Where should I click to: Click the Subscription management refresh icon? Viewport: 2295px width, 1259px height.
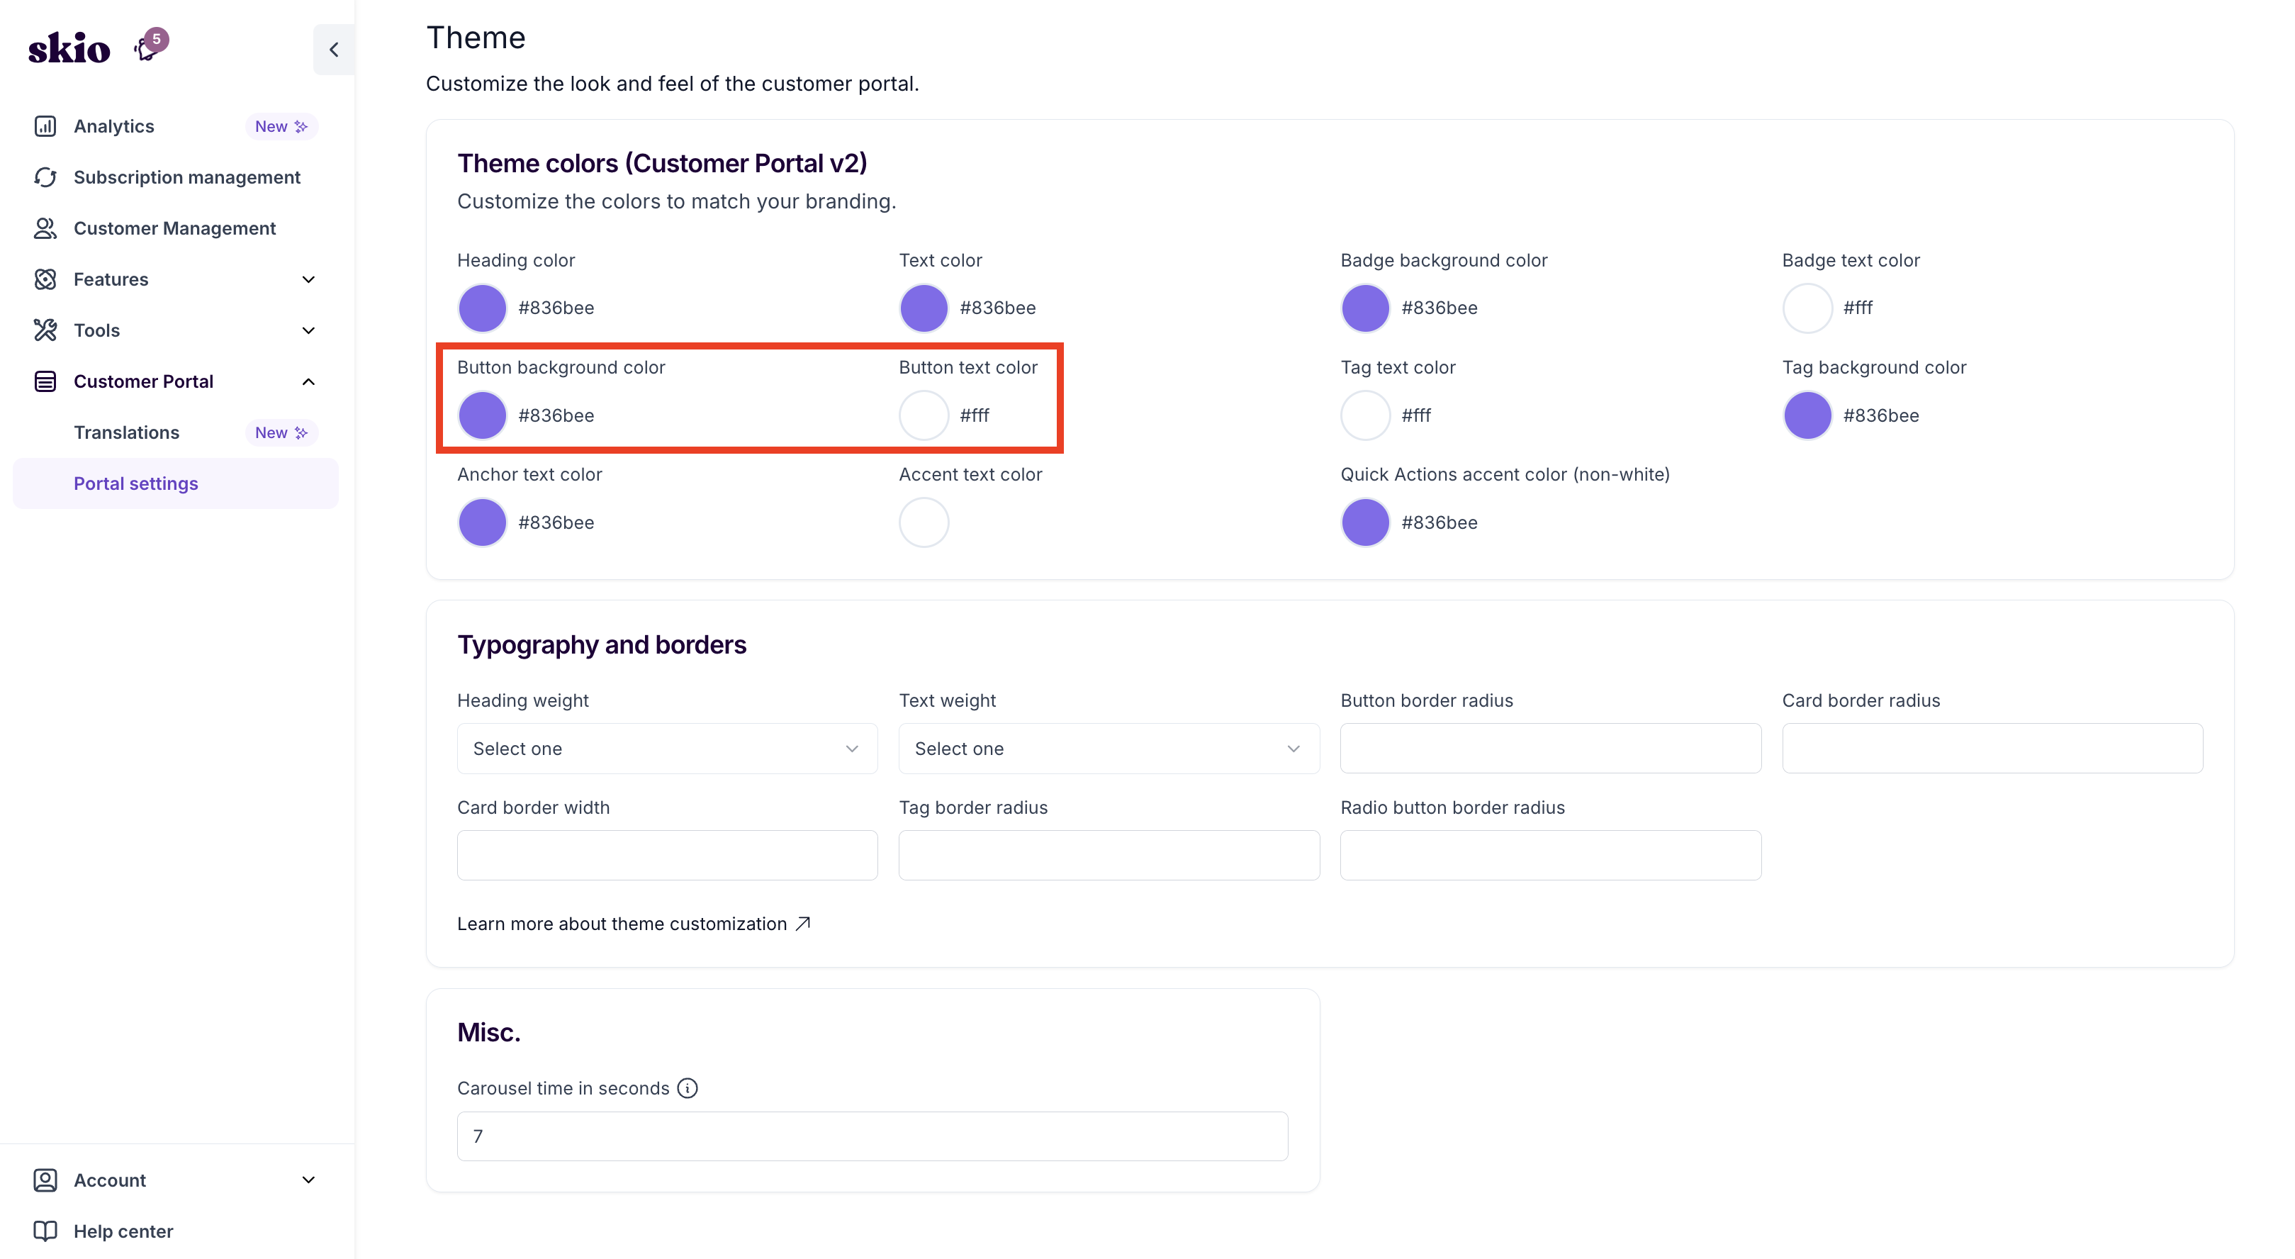click(x=45, y=177)
